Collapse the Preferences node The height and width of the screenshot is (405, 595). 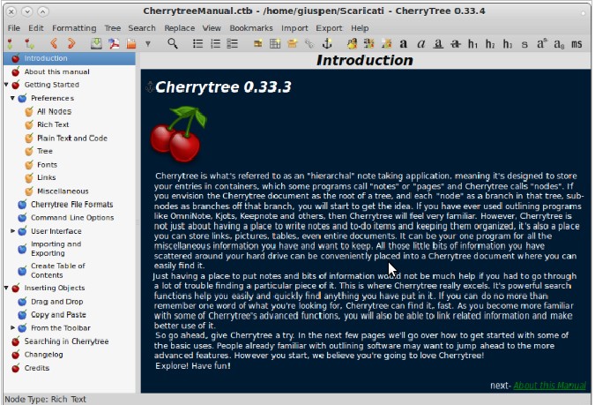12,98
